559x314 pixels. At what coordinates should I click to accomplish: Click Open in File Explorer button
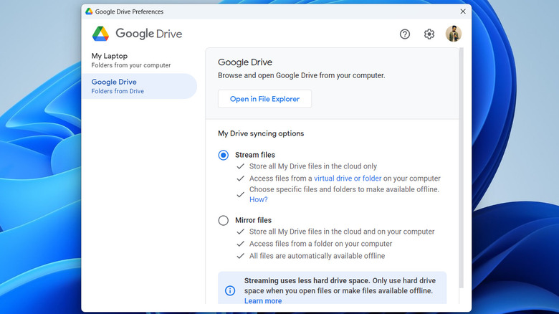[x=264, y=99]
